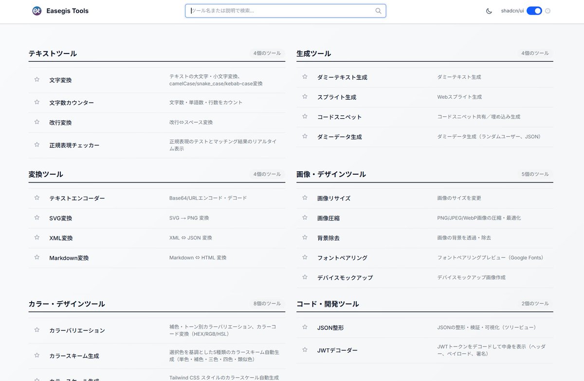Open the JWTデコーダー tool

pos(337,350)
